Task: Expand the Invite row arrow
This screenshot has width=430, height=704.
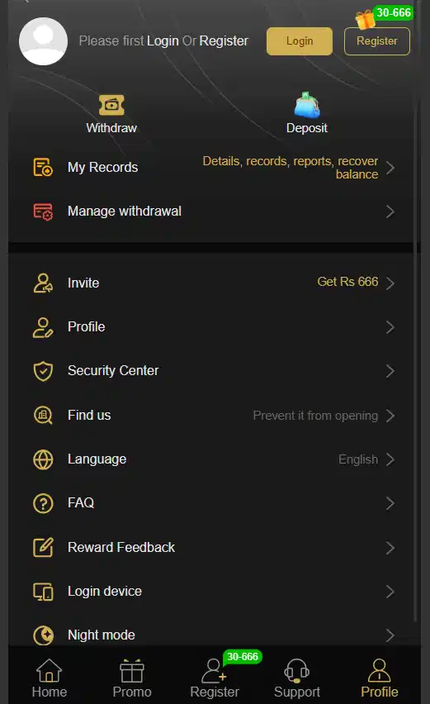Action: coord(390,283)
